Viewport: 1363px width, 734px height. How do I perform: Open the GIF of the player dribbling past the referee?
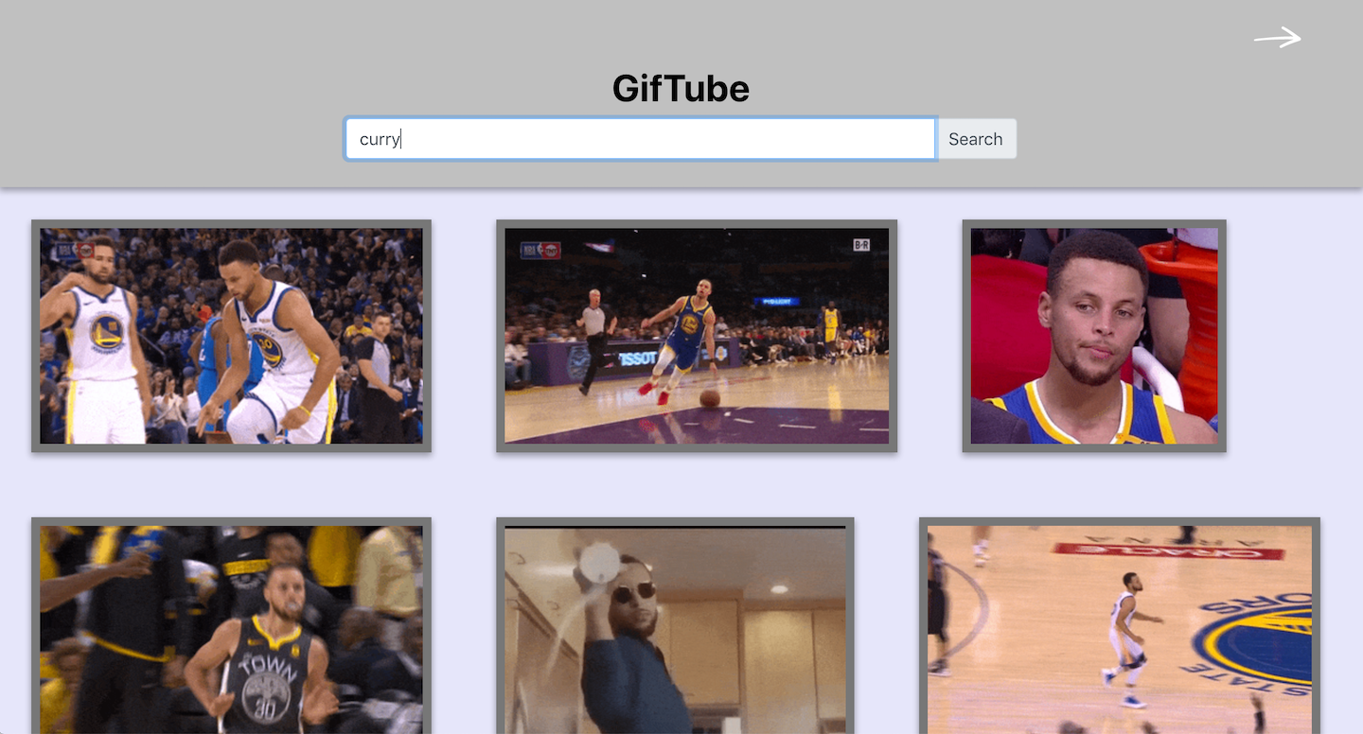[x=697, y=336]
